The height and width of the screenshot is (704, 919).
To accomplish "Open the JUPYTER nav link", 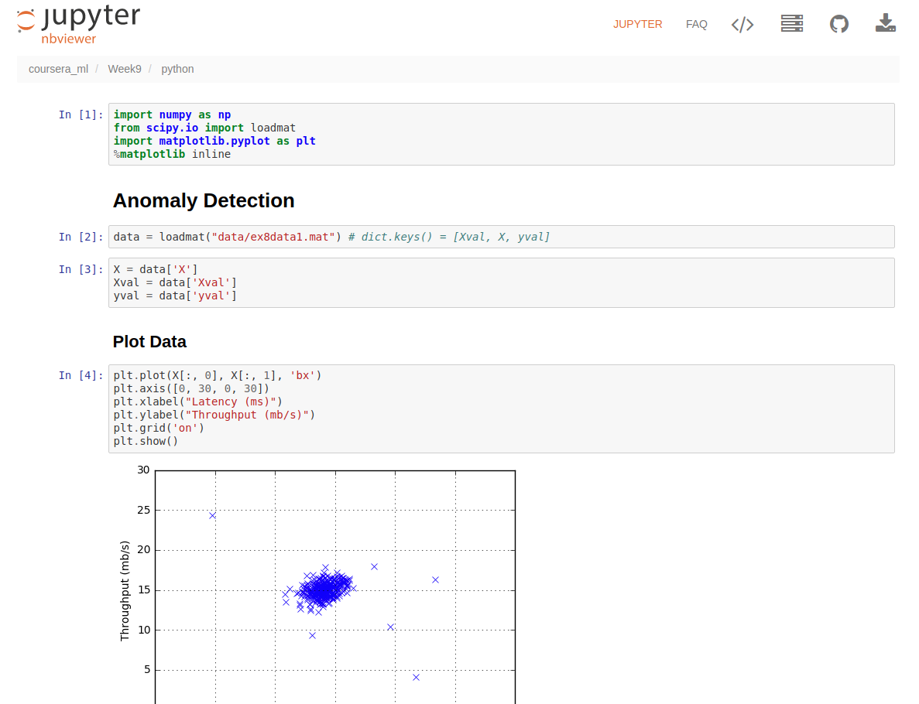I will coord(638,25).
